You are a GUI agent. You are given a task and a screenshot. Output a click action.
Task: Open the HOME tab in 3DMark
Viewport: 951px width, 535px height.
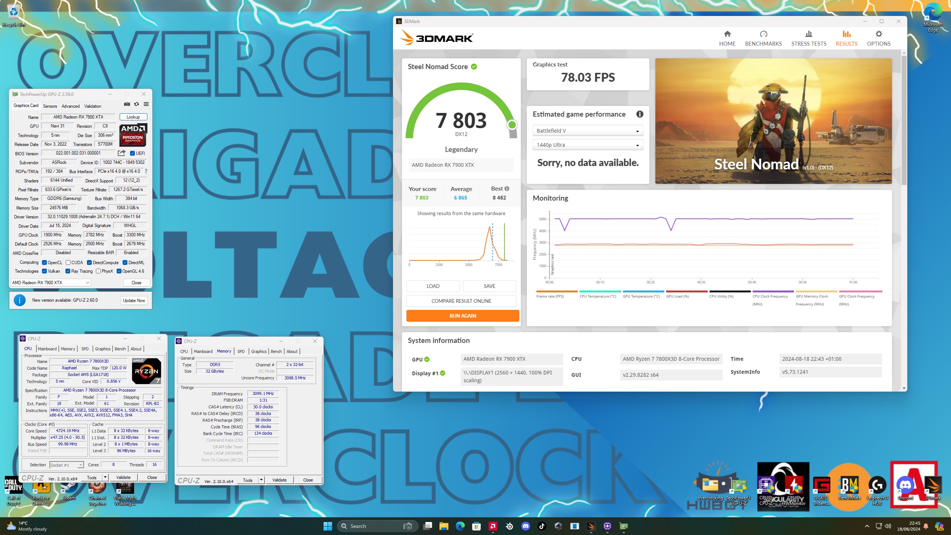pos(727,38)
